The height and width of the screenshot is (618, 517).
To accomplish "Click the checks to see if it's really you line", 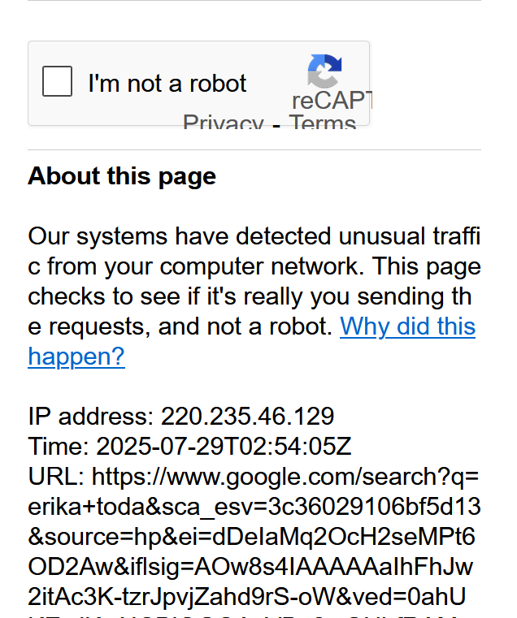I will pos(250,296).
